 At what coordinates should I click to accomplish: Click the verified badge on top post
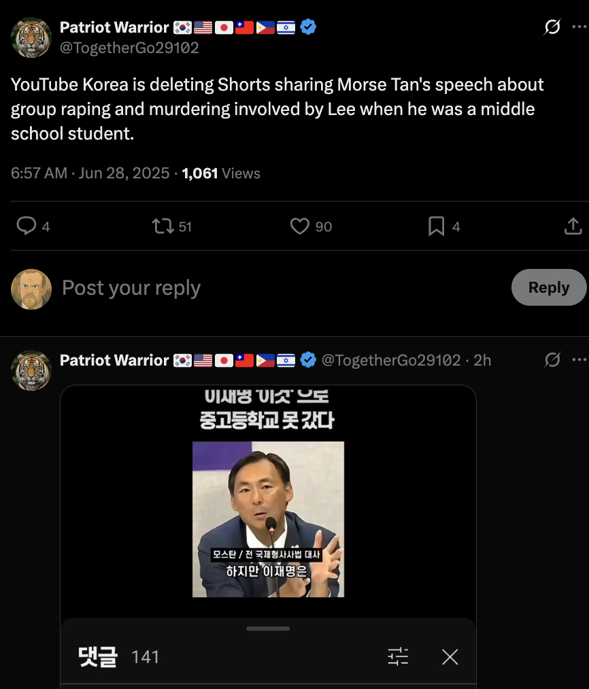(x=308, y=27)
